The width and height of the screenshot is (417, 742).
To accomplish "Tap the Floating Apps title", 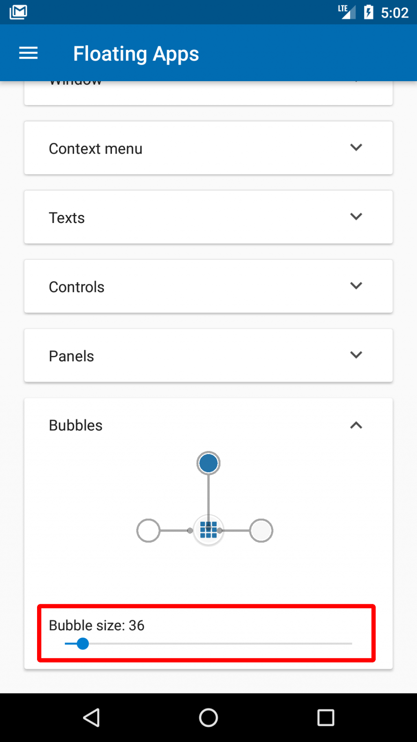I will pos(136,53).
